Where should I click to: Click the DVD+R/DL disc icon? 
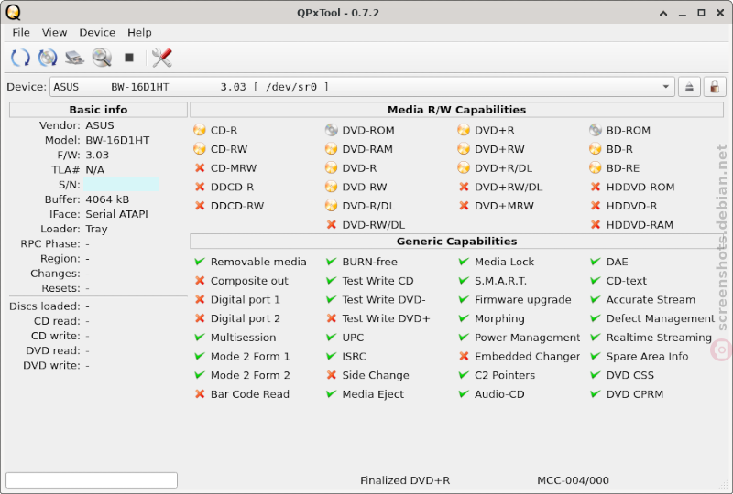(464, 167)
